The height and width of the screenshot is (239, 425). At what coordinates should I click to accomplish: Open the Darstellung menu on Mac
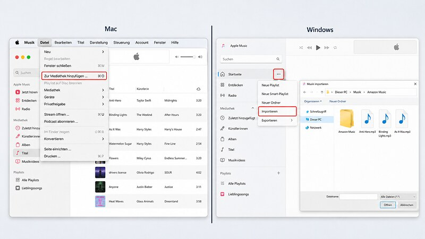[99, 42]
